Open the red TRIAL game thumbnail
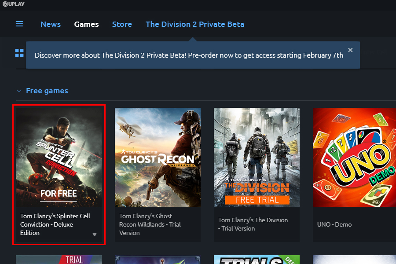Image resolution: width=396 pixels, height=264 pixels. (x=59, y=260)
